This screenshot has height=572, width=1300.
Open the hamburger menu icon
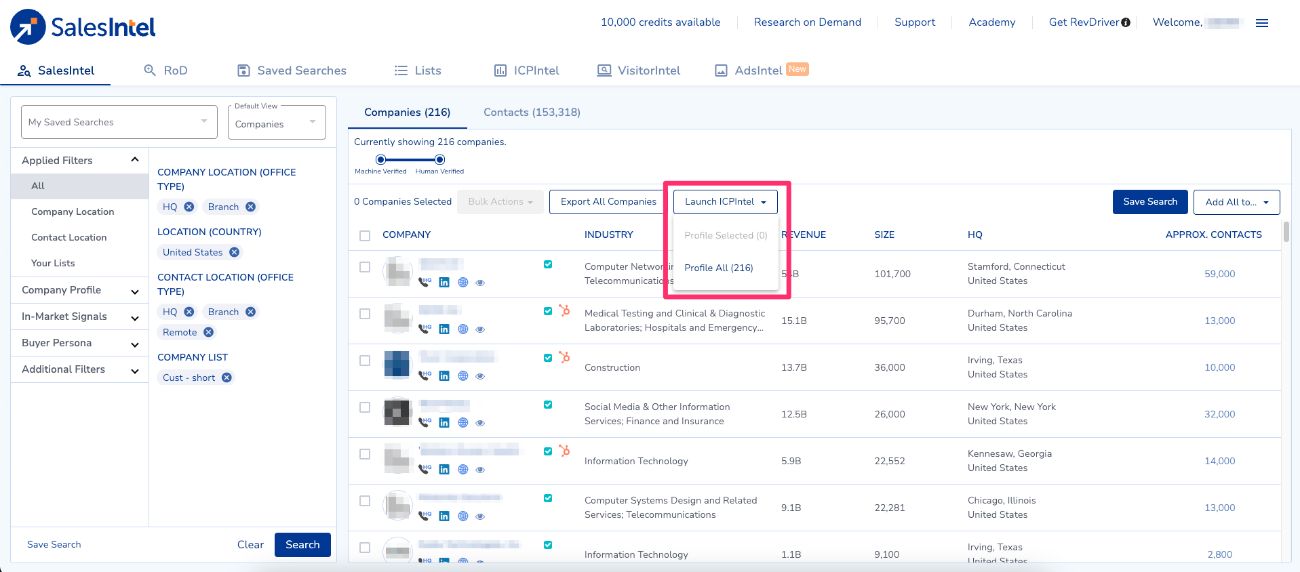[1262, 23]
